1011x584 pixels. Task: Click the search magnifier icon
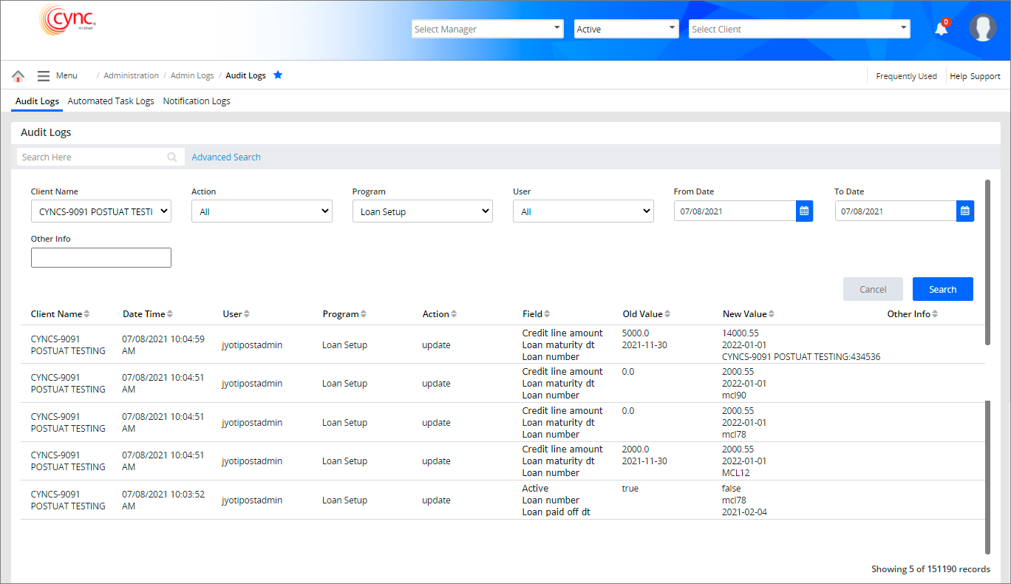[172, 157]
